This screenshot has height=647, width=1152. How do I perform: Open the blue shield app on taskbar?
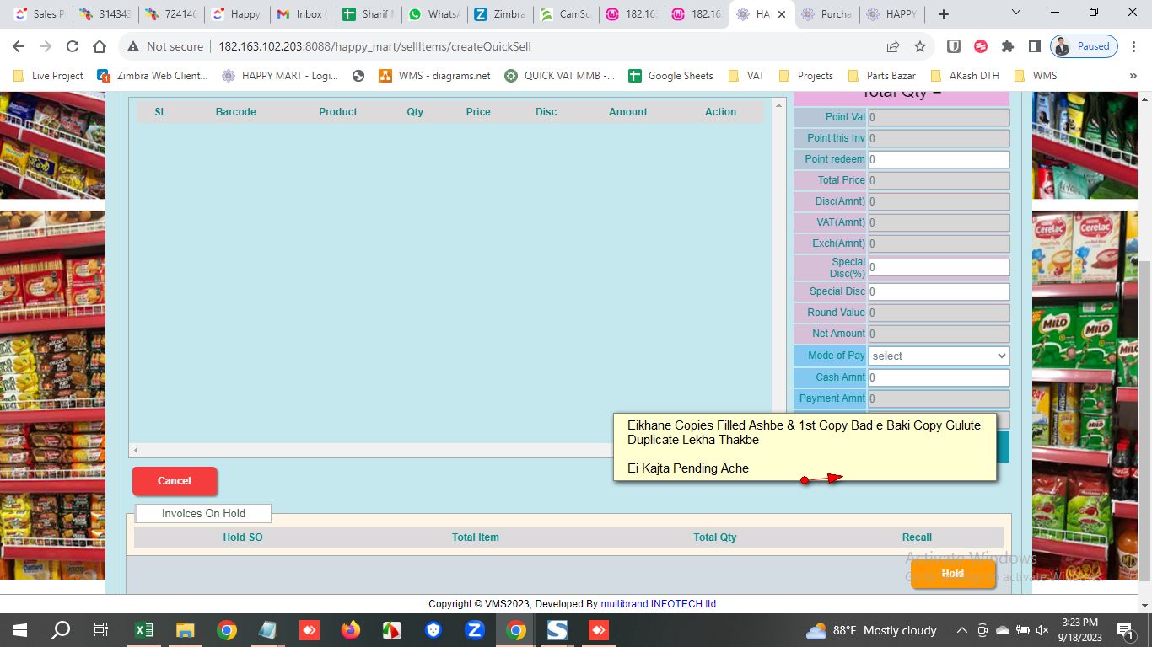coord(433,630)
